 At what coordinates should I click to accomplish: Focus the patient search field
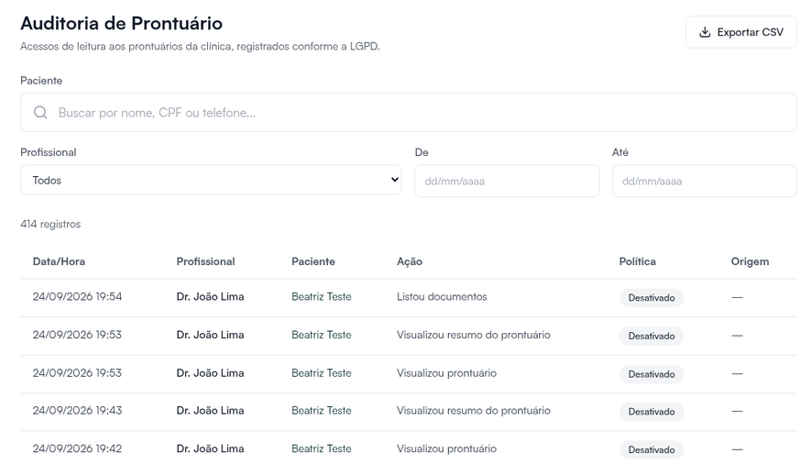point(408,112)
